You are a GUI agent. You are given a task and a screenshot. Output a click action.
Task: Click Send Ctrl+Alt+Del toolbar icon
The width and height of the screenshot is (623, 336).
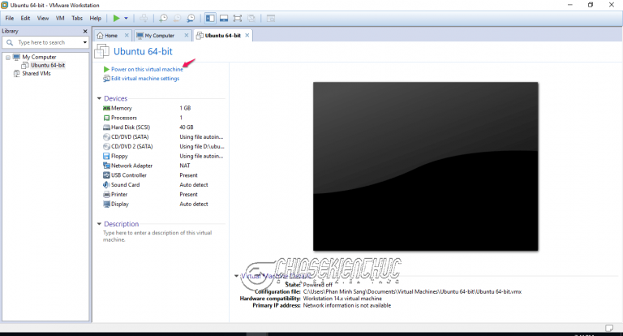click(x=144, y=19)
